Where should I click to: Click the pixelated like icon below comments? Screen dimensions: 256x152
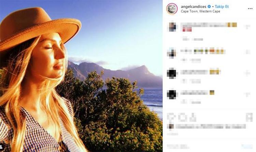click(171, 118)
